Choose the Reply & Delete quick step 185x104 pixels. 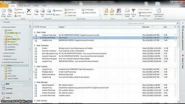89,13
